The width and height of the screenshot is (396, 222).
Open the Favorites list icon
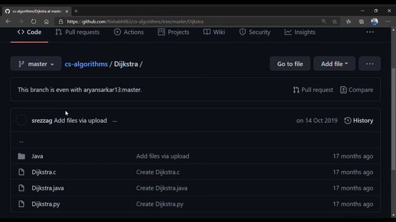coord(348,22)
